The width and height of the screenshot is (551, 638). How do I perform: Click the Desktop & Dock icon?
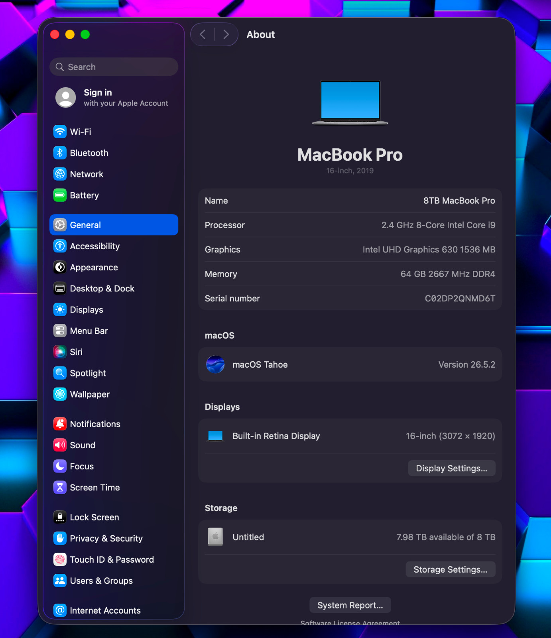click(60, 288)
